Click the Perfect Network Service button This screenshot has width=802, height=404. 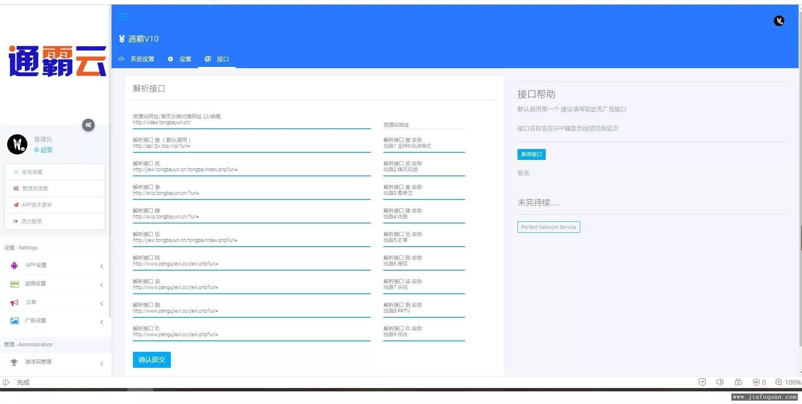click(x=548, y=227)
